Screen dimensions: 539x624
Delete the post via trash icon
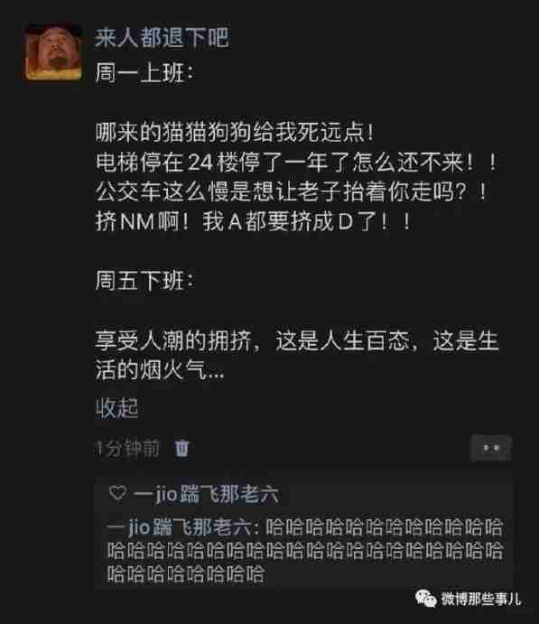click(181, 449)
